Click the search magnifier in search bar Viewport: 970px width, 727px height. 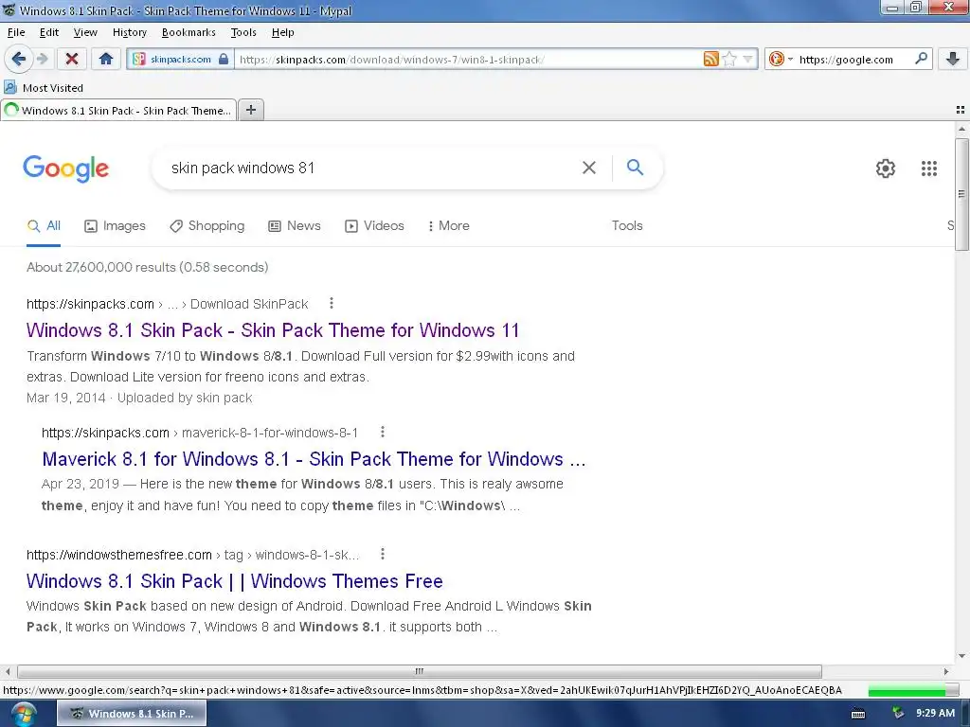tap(921, 59)
